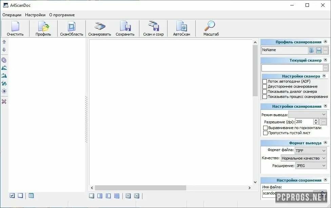Decrease the dpi resolution spinner
331x208 pixels.
(x=316, y=123)
